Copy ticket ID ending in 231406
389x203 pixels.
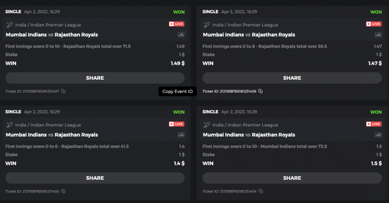point(261,91)
